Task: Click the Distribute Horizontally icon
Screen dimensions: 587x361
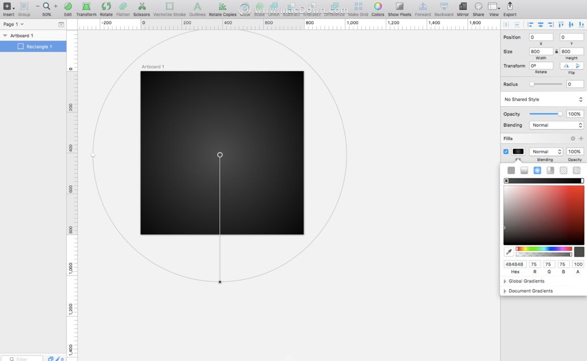Action: point(506,25)
